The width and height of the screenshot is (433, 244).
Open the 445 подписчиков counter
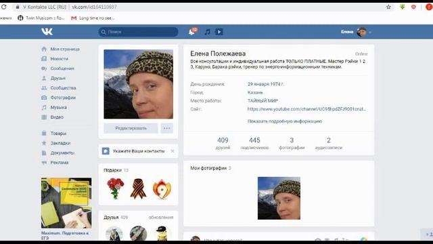pos(254,143)
